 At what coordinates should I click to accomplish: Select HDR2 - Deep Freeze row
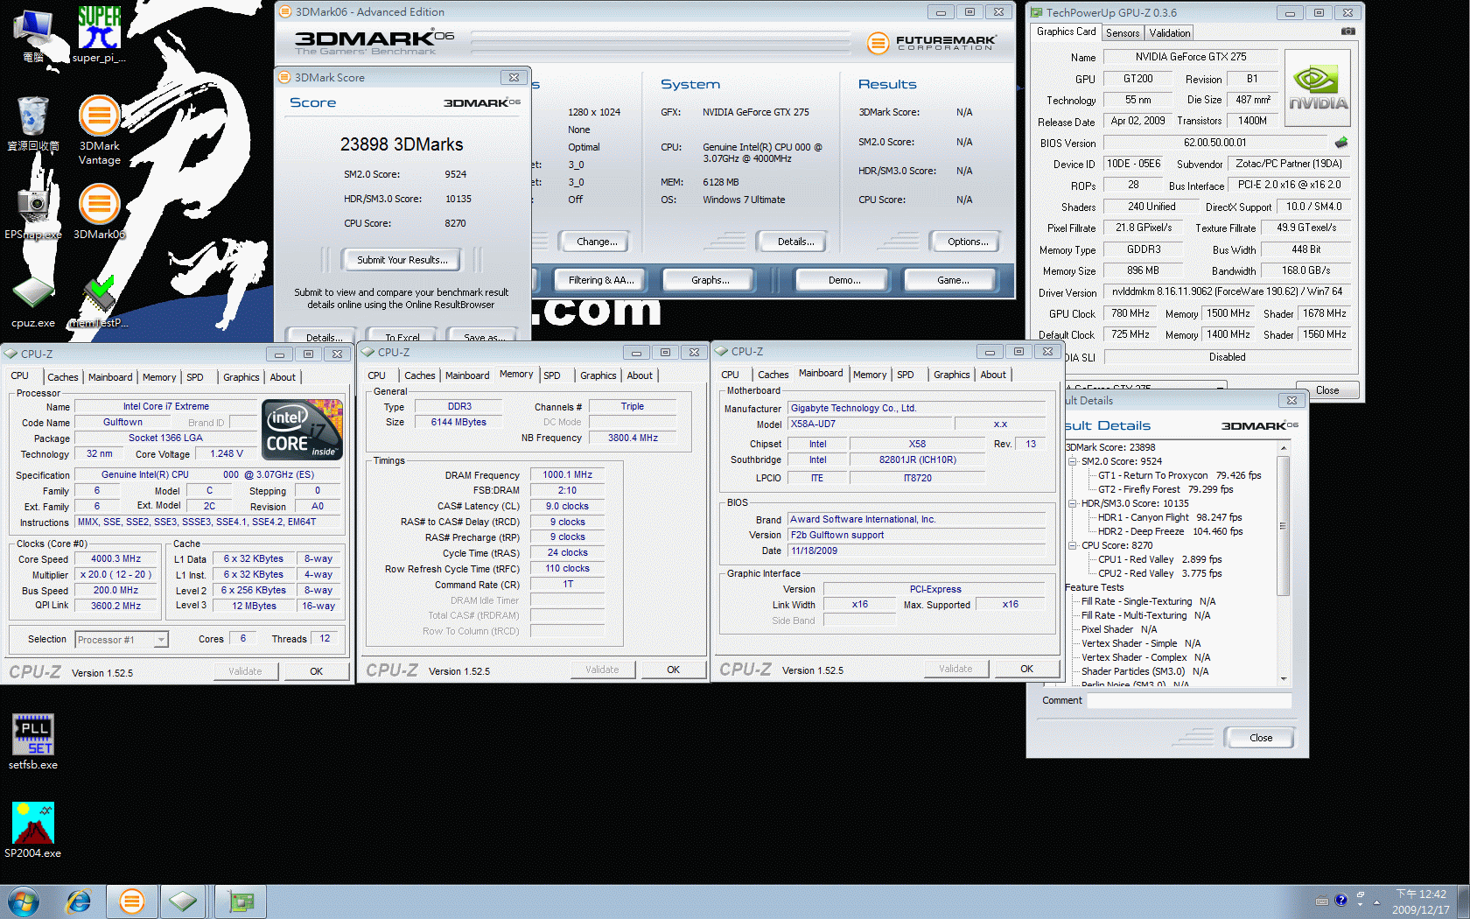tap(1170, 531)
